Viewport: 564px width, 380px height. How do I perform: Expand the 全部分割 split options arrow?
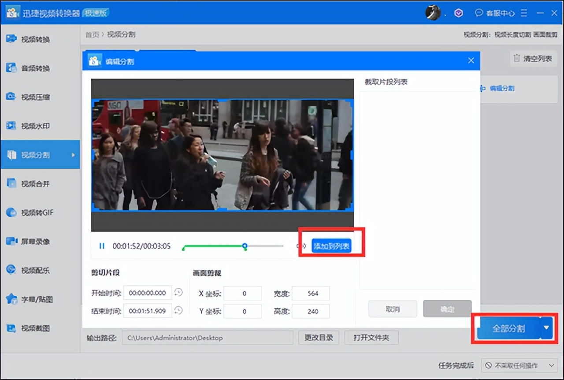(x=546, y=328)
